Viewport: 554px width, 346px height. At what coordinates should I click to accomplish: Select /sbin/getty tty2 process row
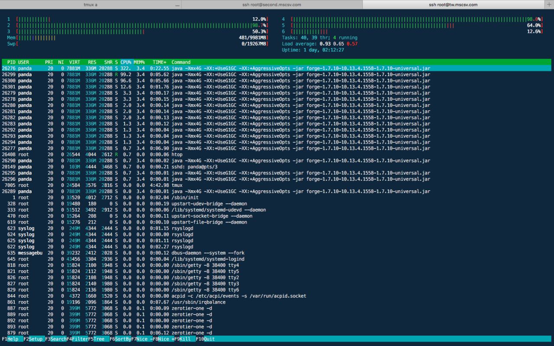(x=277, y=277)
